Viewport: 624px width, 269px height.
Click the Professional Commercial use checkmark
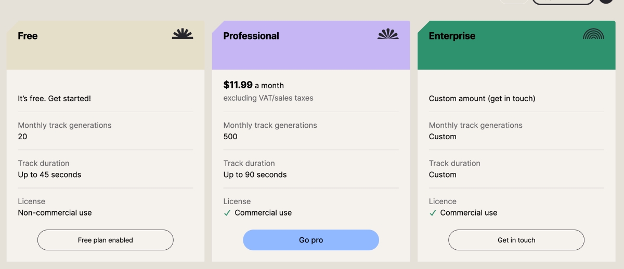coord(227,213)
